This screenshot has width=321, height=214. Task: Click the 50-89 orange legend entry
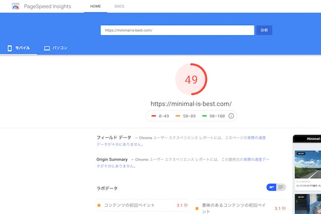186,116
